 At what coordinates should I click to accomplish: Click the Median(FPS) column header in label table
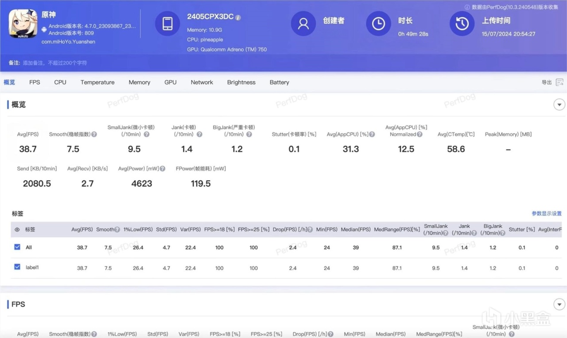click(356, 229)
